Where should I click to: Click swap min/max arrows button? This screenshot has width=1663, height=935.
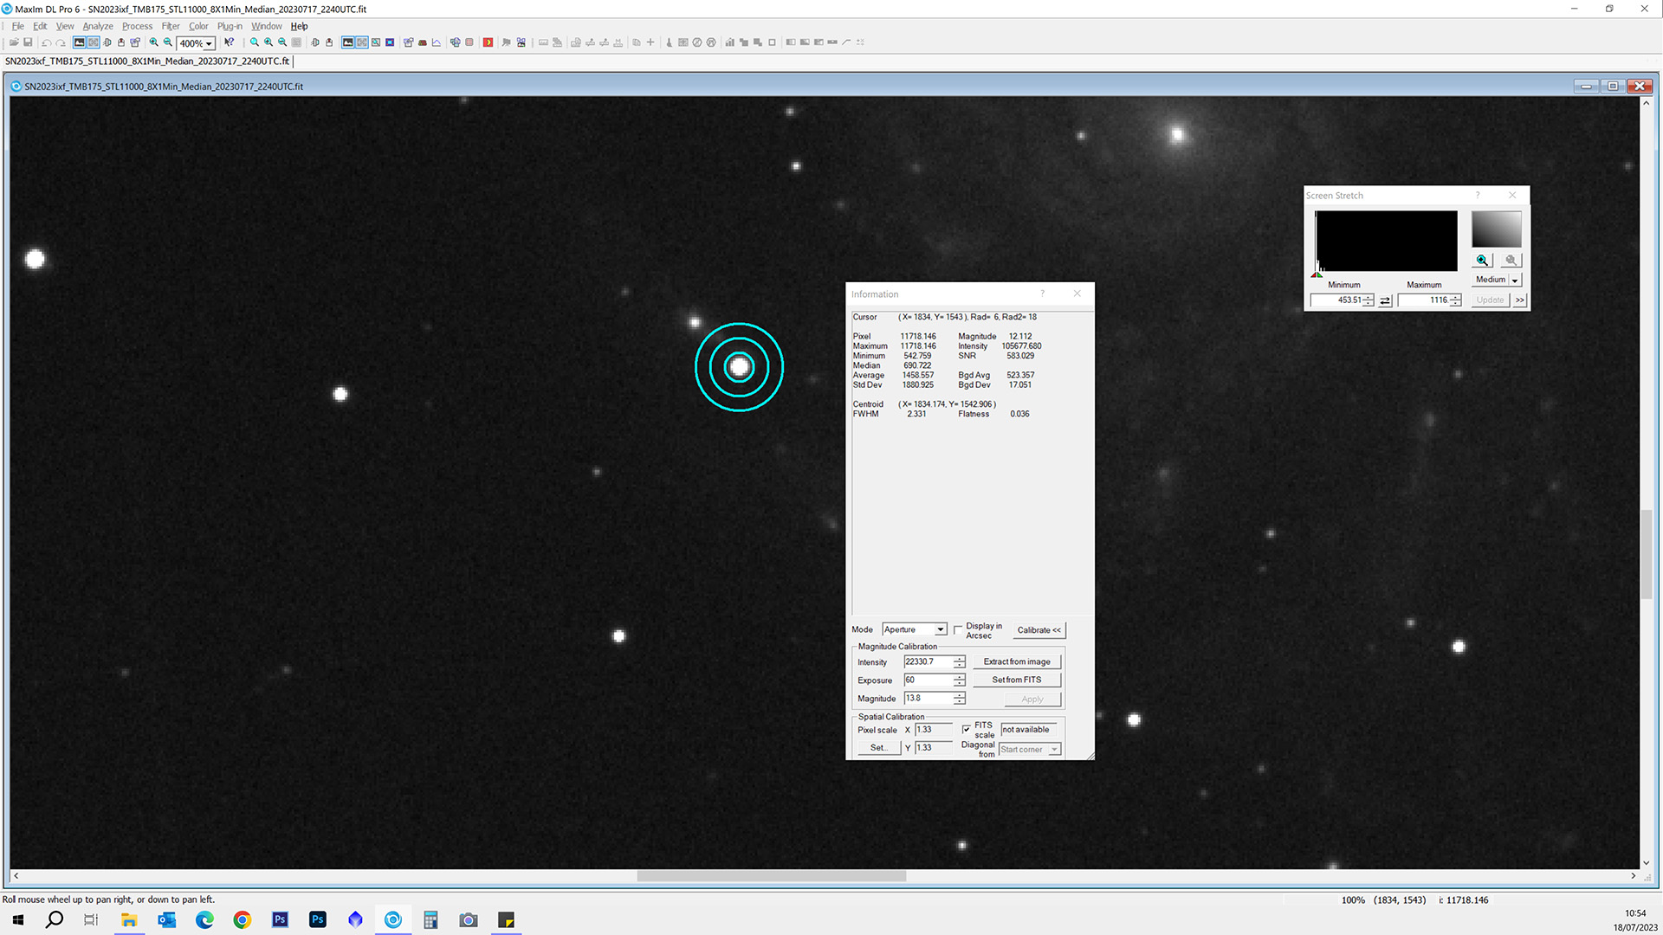pyautogui.click(x=1385, y=300)
